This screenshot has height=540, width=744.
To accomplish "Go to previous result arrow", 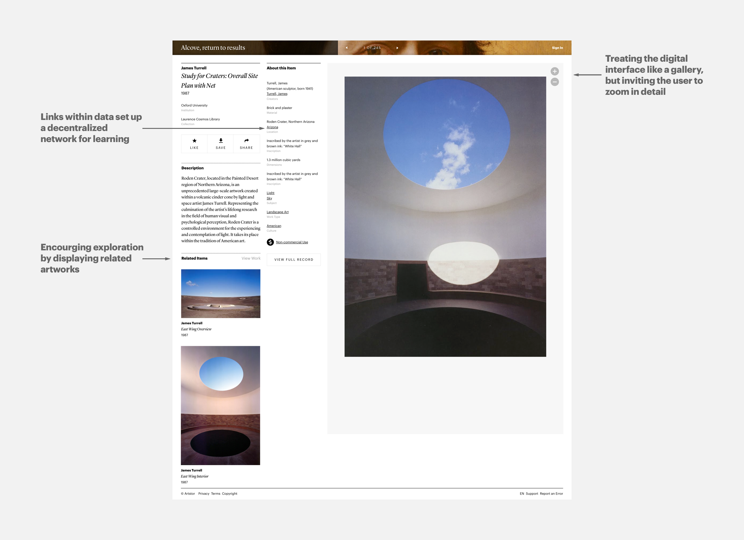I will 347,48.
